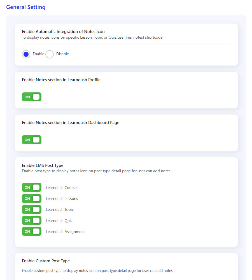
Task: Toggle off Notes section in Learndash Profile
Action: 32,97
